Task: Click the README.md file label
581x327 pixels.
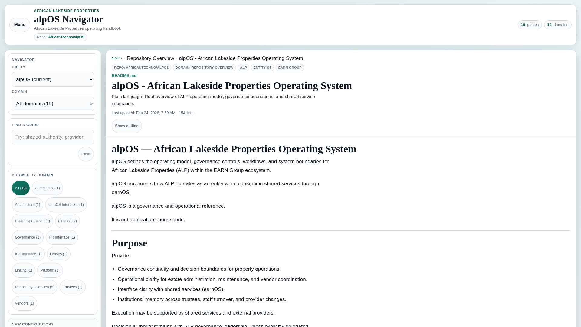Action: [124, 76]
